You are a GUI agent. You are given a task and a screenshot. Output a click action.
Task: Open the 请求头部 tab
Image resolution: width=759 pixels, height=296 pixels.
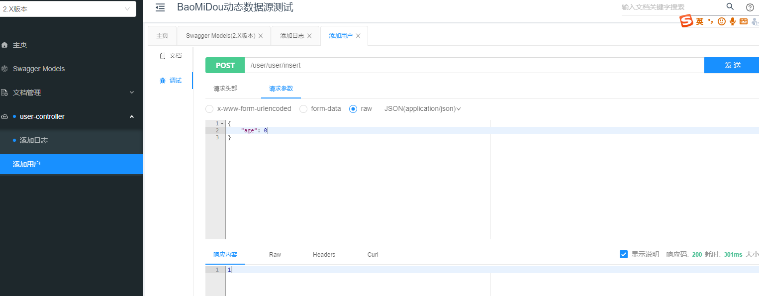click(x=225, y=89)
